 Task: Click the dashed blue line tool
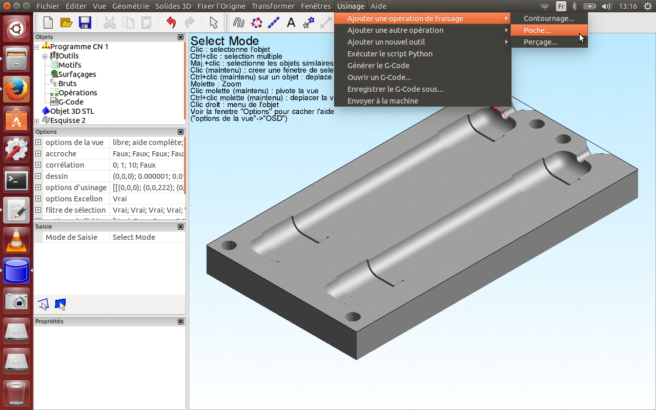coord(274,23)
